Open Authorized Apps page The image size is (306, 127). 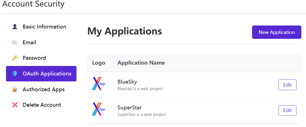(41, 89)
